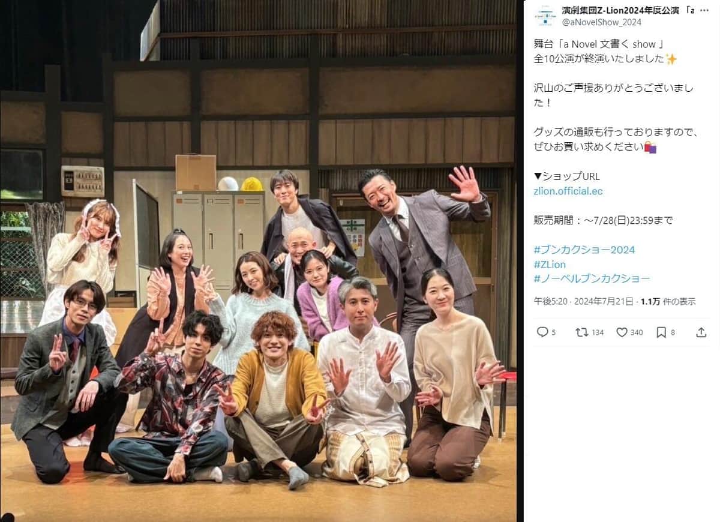
Task: Open the share upload icon
Action: (x=701, y=332)
